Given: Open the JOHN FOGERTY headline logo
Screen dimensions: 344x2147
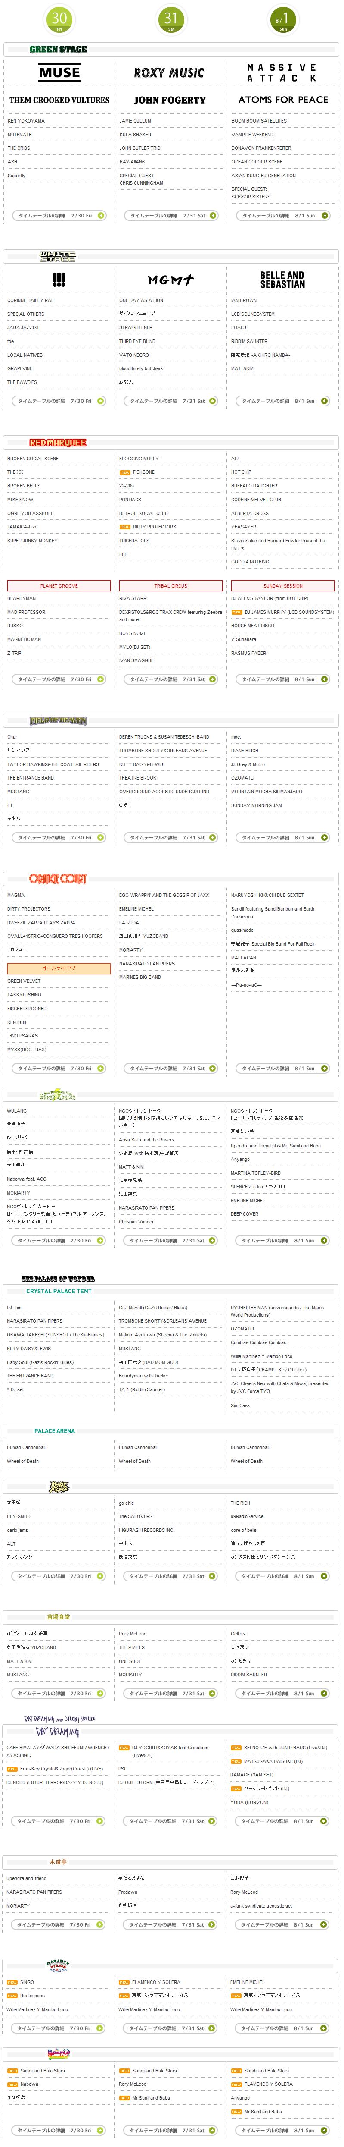Looking at the screenshot, I should (170, 100).
